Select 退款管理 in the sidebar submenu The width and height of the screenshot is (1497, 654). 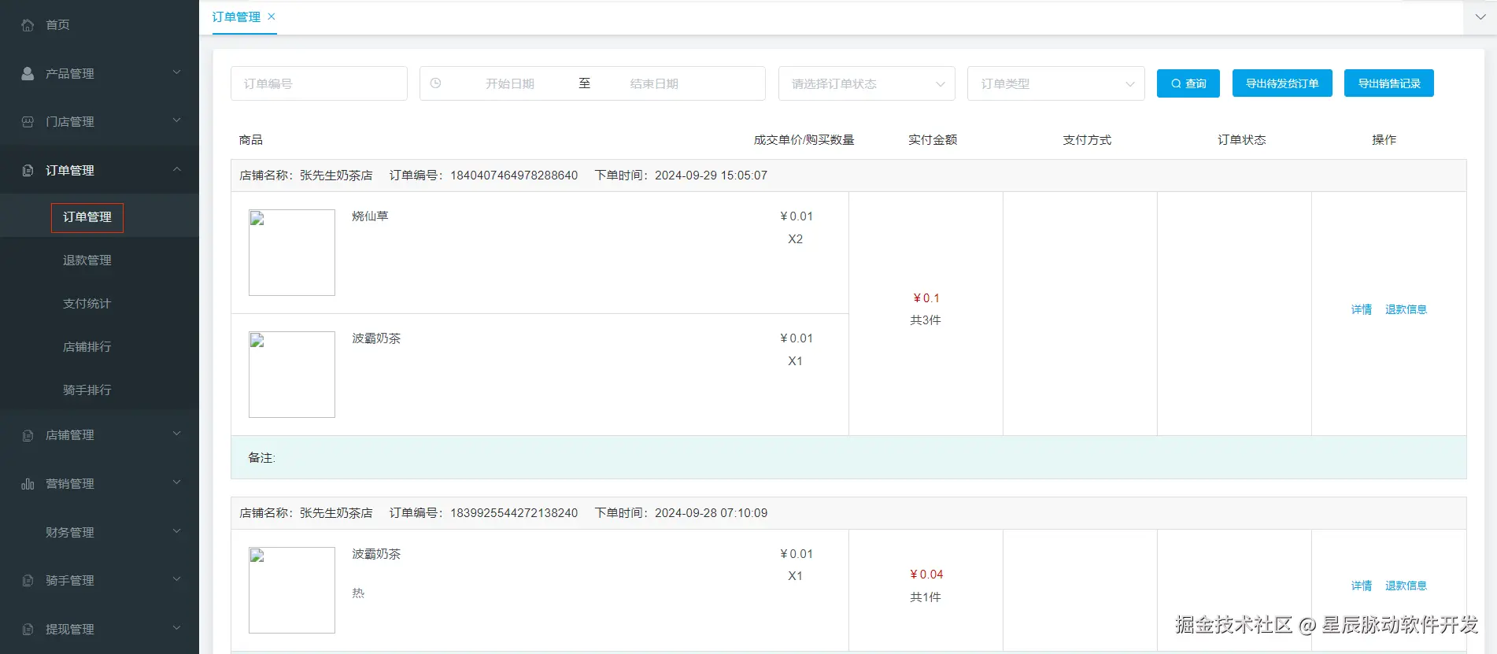click(87, 260)
